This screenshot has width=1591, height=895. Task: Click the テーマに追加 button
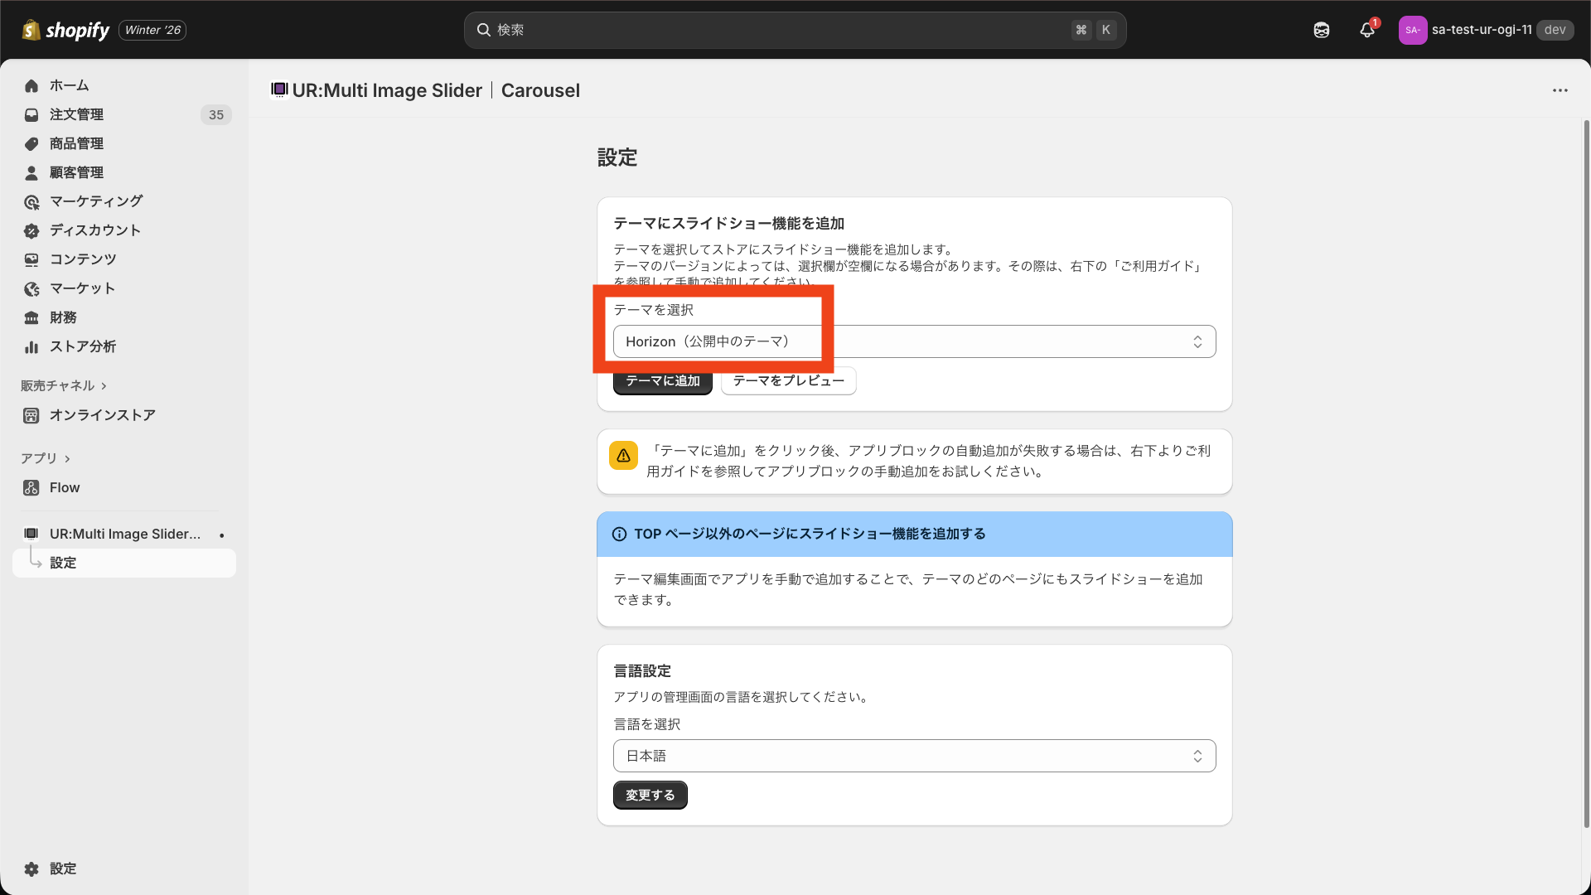coord(662,380)
